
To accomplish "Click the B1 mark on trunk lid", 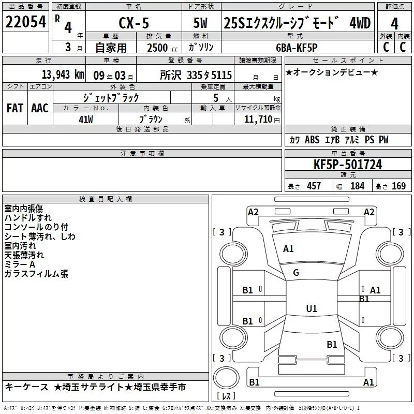I will pos(332,345).
